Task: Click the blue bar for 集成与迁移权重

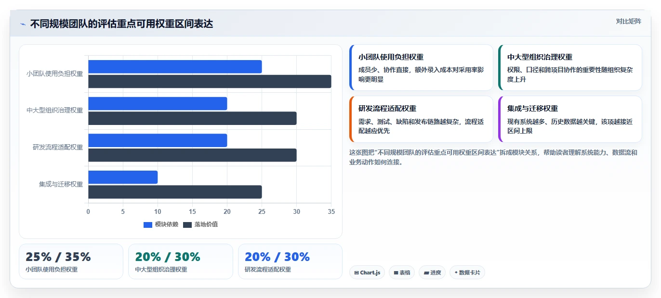Action: coord(123,177)
